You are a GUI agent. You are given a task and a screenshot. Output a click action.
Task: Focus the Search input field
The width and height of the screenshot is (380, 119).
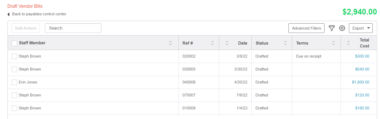[73, 28]
